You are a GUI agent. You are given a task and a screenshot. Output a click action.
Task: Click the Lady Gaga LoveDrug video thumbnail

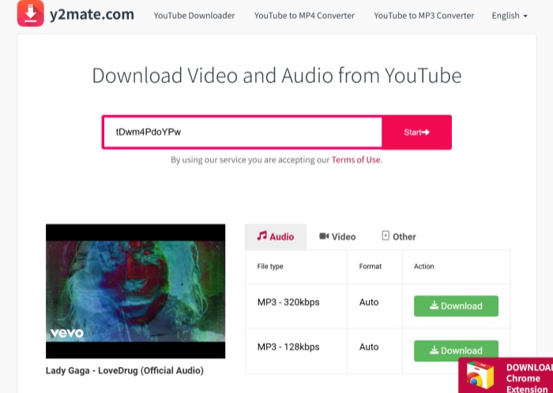point(135,291)
